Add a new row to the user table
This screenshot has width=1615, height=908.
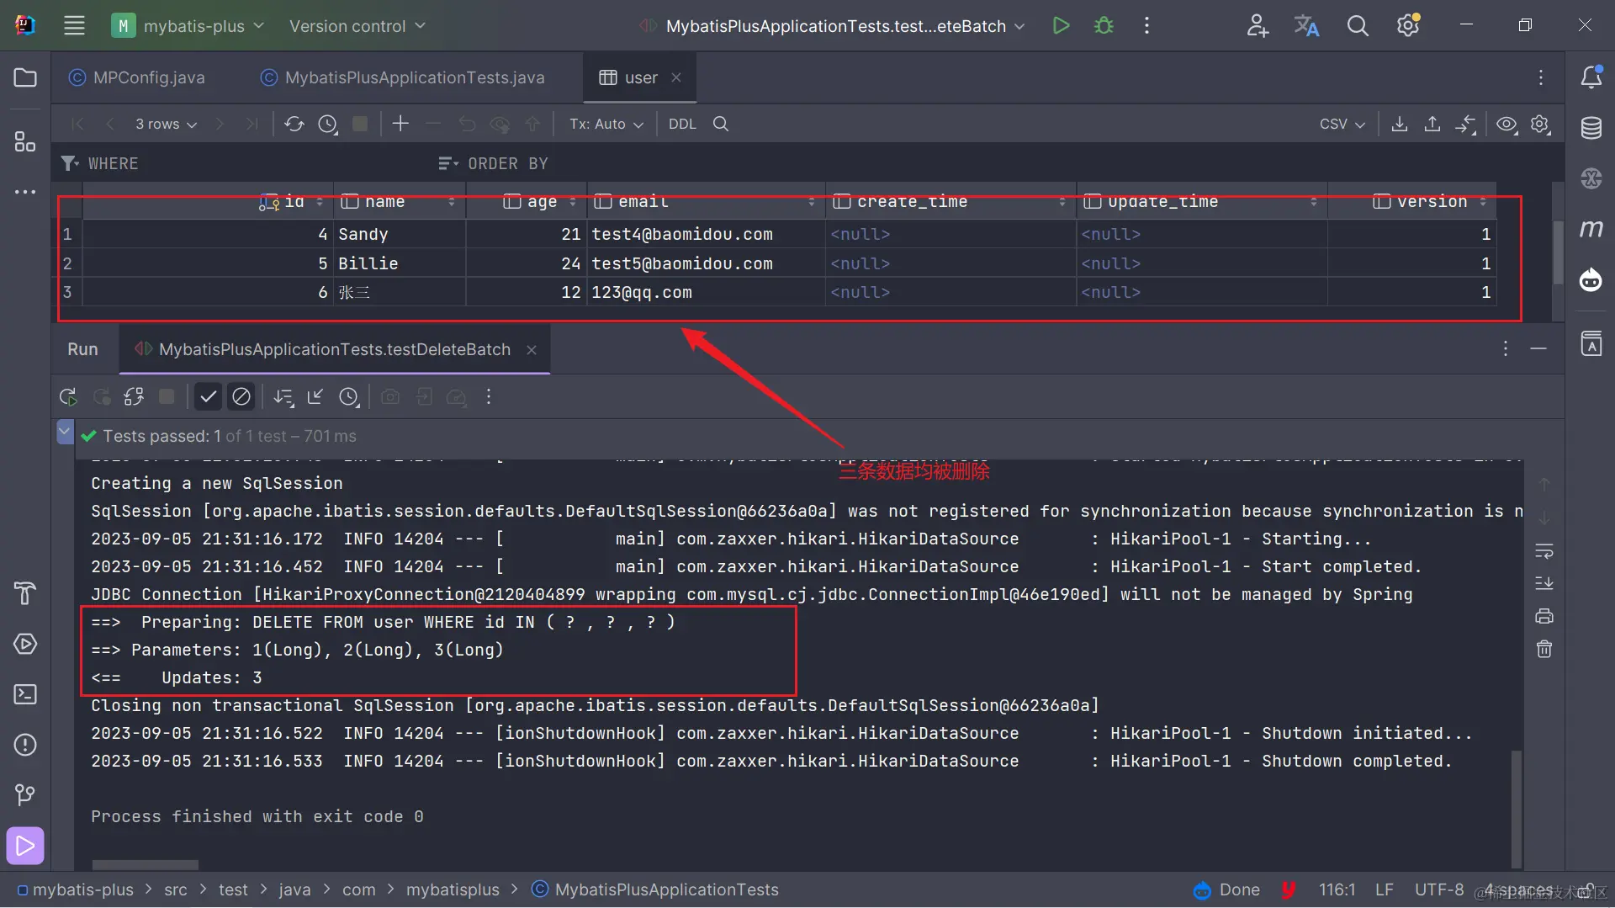[x=400, y=124]
